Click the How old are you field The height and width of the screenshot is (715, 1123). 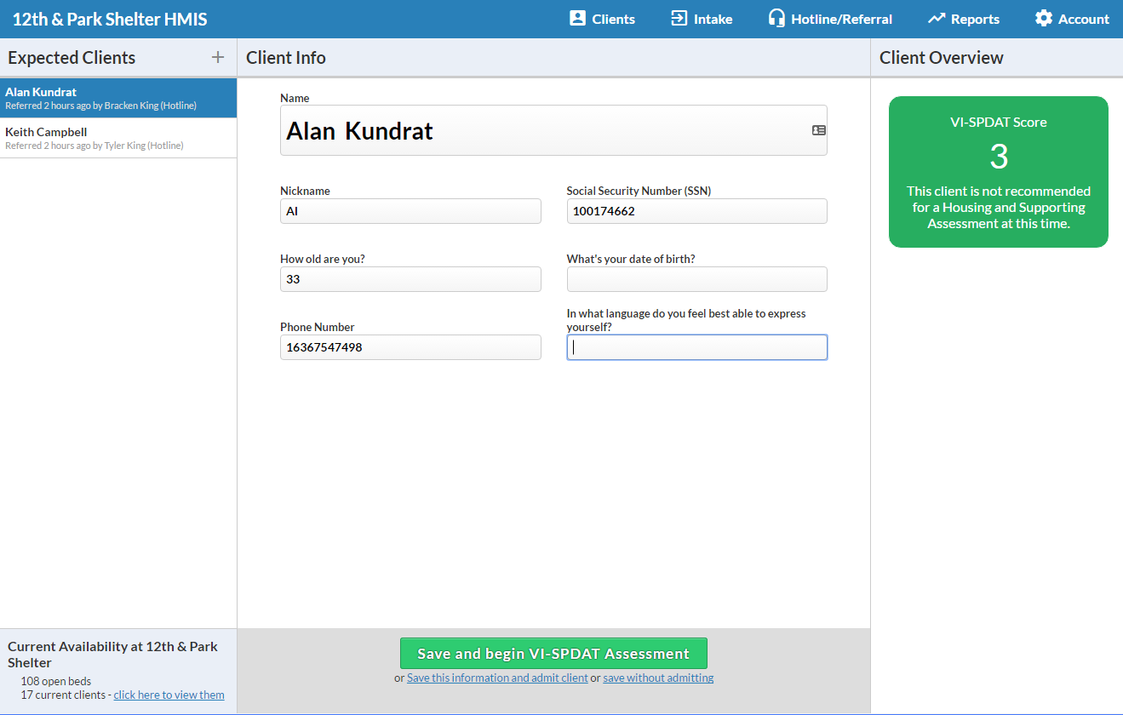(x=410, y=279)
